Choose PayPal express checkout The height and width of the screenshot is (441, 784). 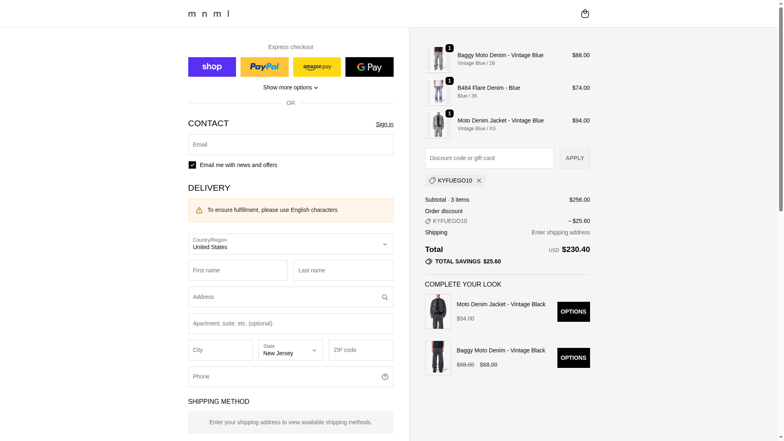[x=264, y=67]
